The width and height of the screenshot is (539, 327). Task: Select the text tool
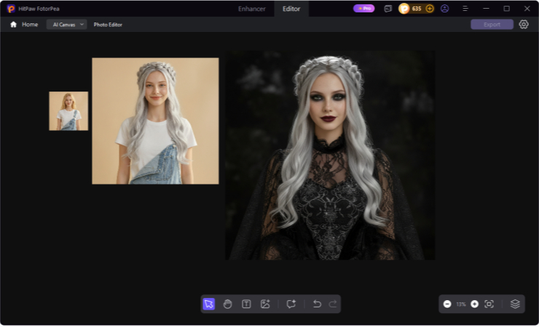pyautogui.click(x=246, y=304)
